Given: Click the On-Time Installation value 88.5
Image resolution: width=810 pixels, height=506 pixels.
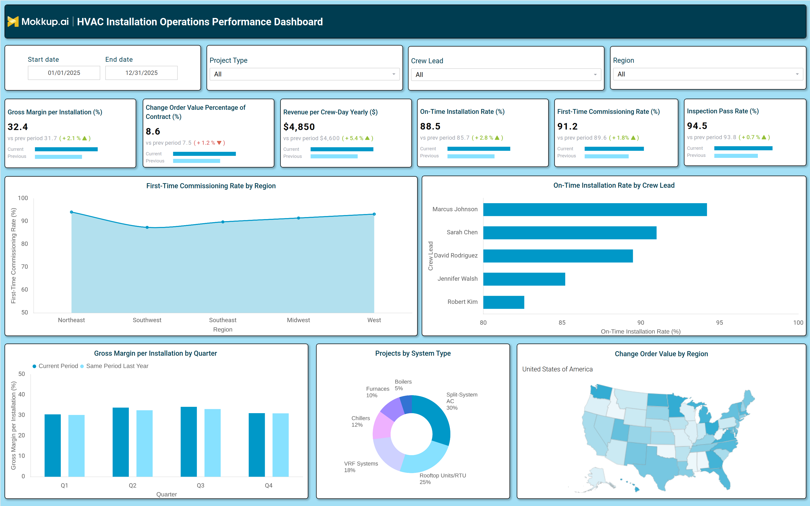Looking at the screenshot, I should coord(430,126).
